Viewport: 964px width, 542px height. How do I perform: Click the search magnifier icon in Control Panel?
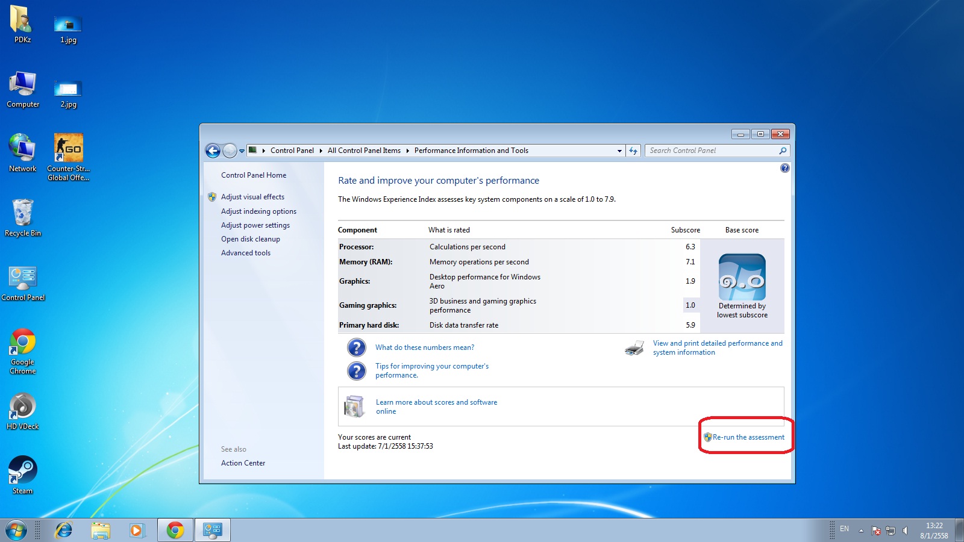[x=783, y=151]
